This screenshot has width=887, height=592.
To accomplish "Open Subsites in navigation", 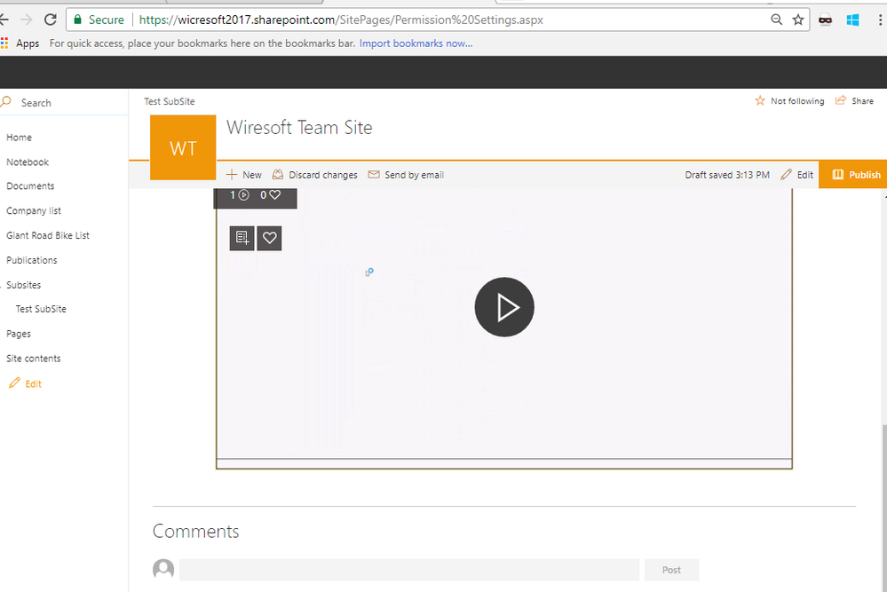I will (x=24, y=285).
